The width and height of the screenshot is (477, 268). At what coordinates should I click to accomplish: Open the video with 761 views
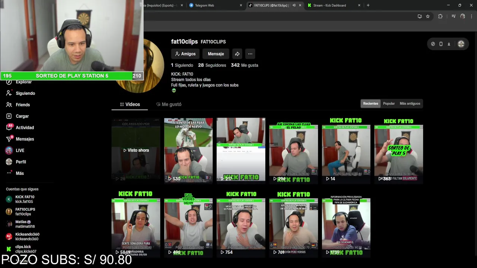[x=294, y=224]
